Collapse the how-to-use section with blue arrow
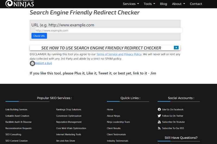 [x=176, y=48]
